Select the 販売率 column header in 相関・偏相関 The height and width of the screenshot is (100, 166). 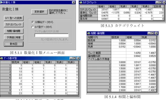pyautogui.click(x=119, y=37)
